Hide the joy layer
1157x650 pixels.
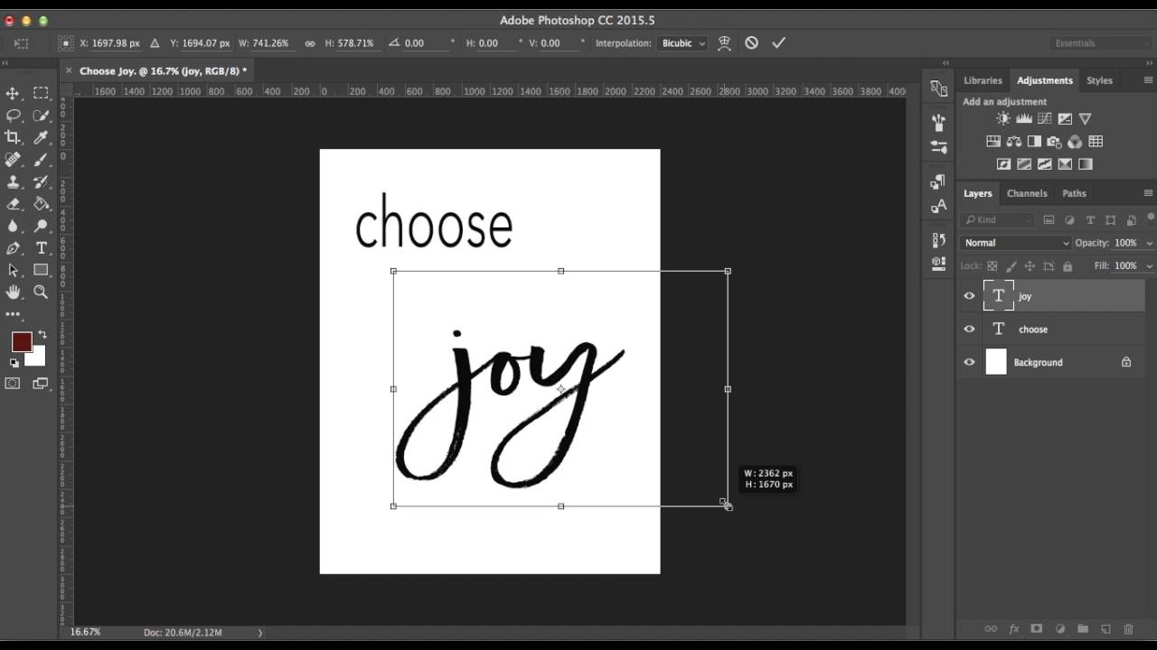(969, 296)
